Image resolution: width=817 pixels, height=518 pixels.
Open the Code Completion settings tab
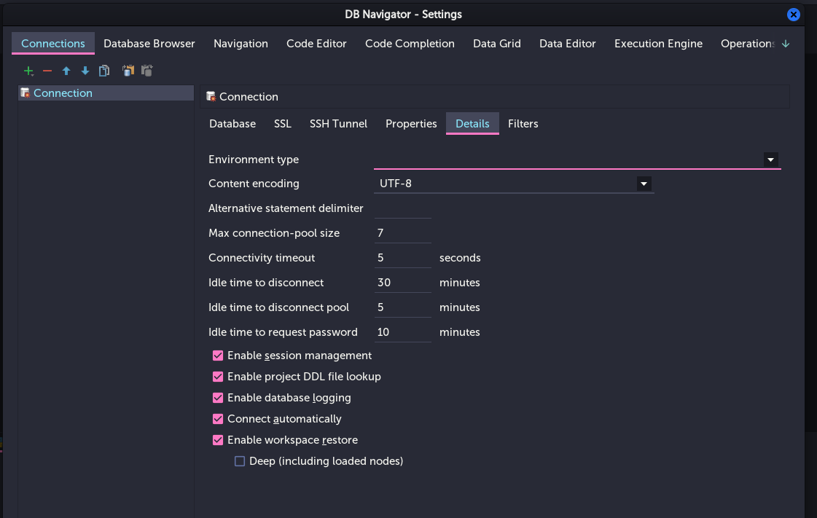(410, 44)
